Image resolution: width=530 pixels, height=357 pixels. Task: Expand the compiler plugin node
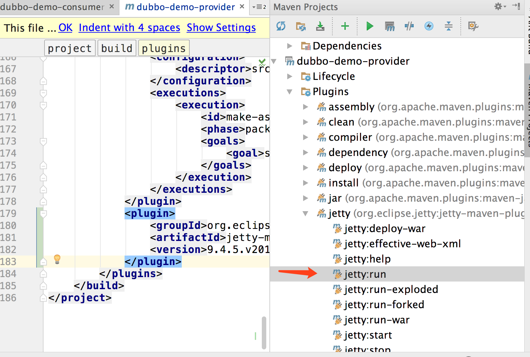click(305, 137)
